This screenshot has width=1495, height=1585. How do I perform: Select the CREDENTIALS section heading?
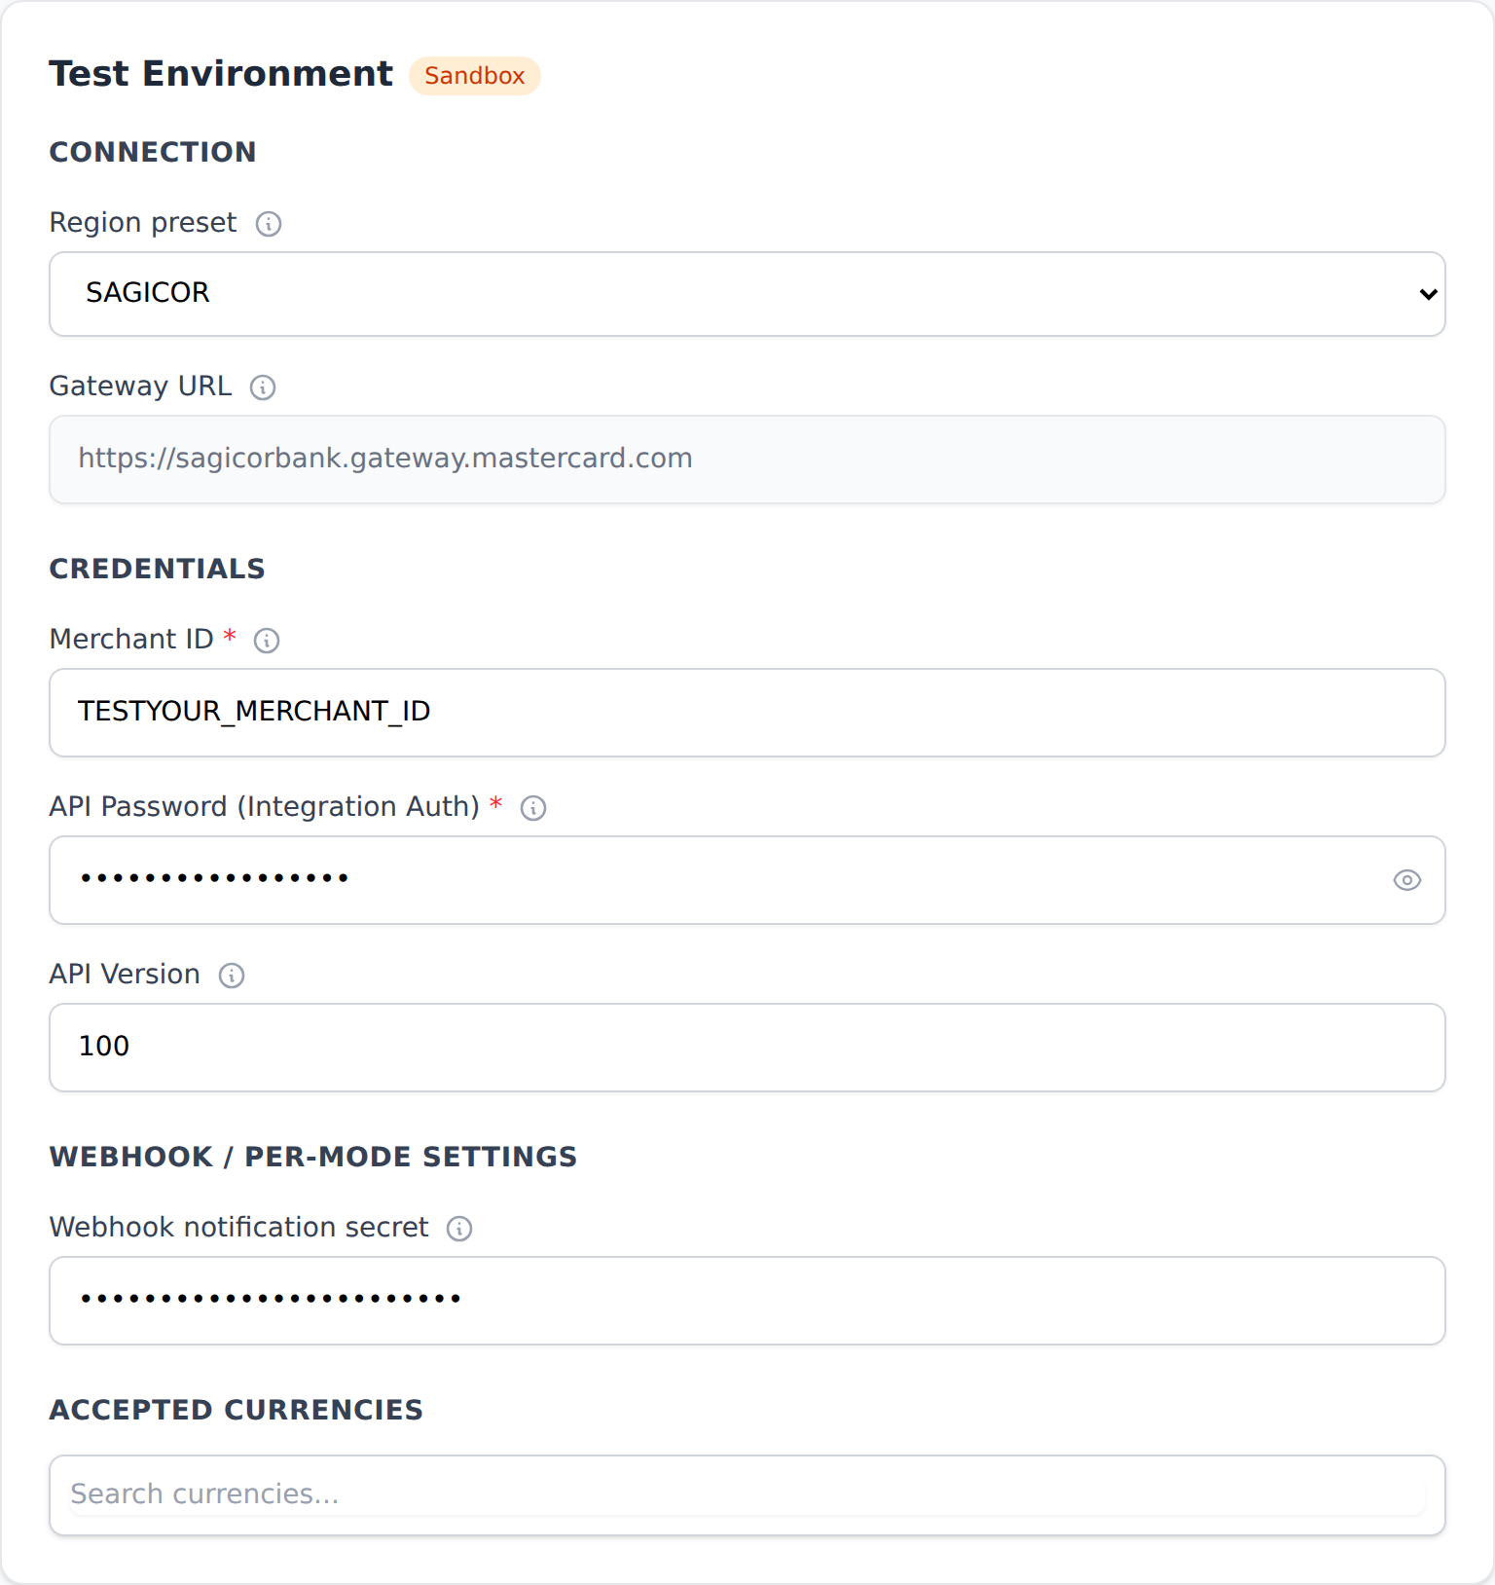click(x=157, y=569)
